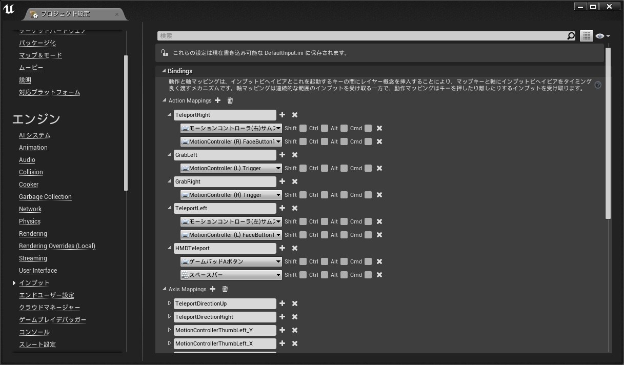The width and height of the screenshot is (624, 365).
Task: Add a new Axis Mapping with plus icon
Action: click(212, 289)
